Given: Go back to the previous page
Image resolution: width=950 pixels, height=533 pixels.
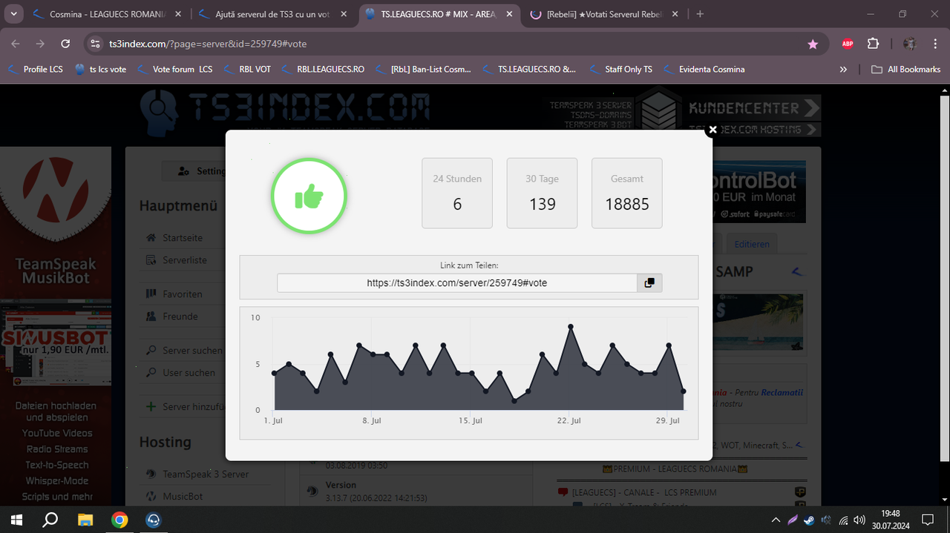Looking at the screenshot, I should tap(16, 44).
